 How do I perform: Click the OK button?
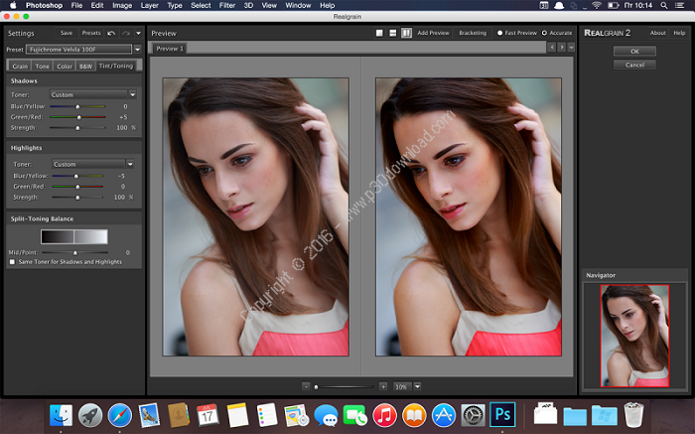tap(634, 51)
